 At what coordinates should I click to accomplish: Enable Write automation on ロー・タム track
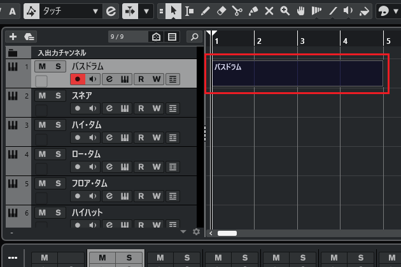coord(157,167)
